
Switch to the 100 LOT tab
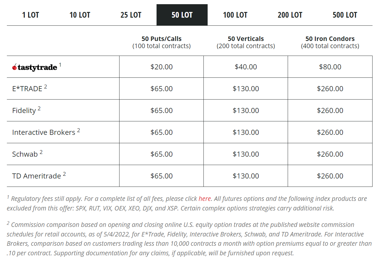pos(235,15)
